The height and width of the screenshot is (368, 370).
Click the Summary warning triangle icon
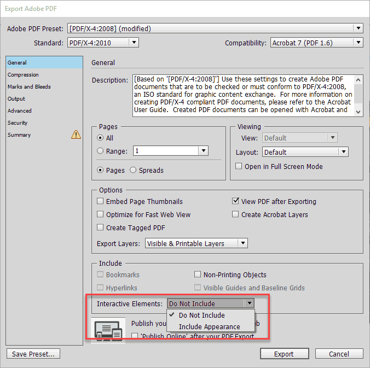tap(76, 135)
